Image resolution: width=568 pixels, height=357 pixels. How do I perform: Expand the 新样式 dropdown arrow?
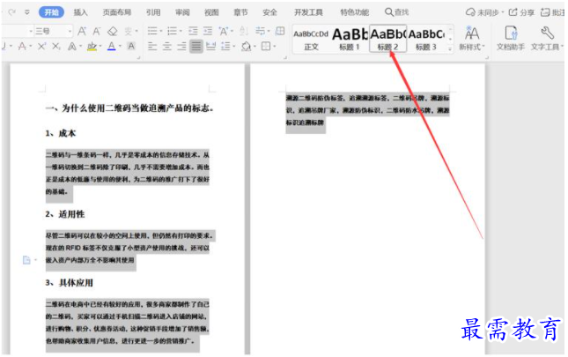click(x=483, y=47)
